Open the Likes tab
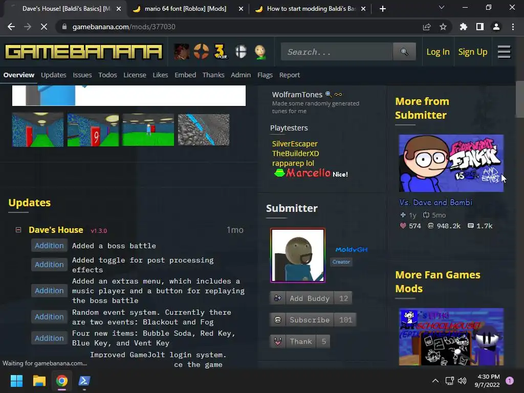Viewport: 524px width, 393px height. (160, 75)
